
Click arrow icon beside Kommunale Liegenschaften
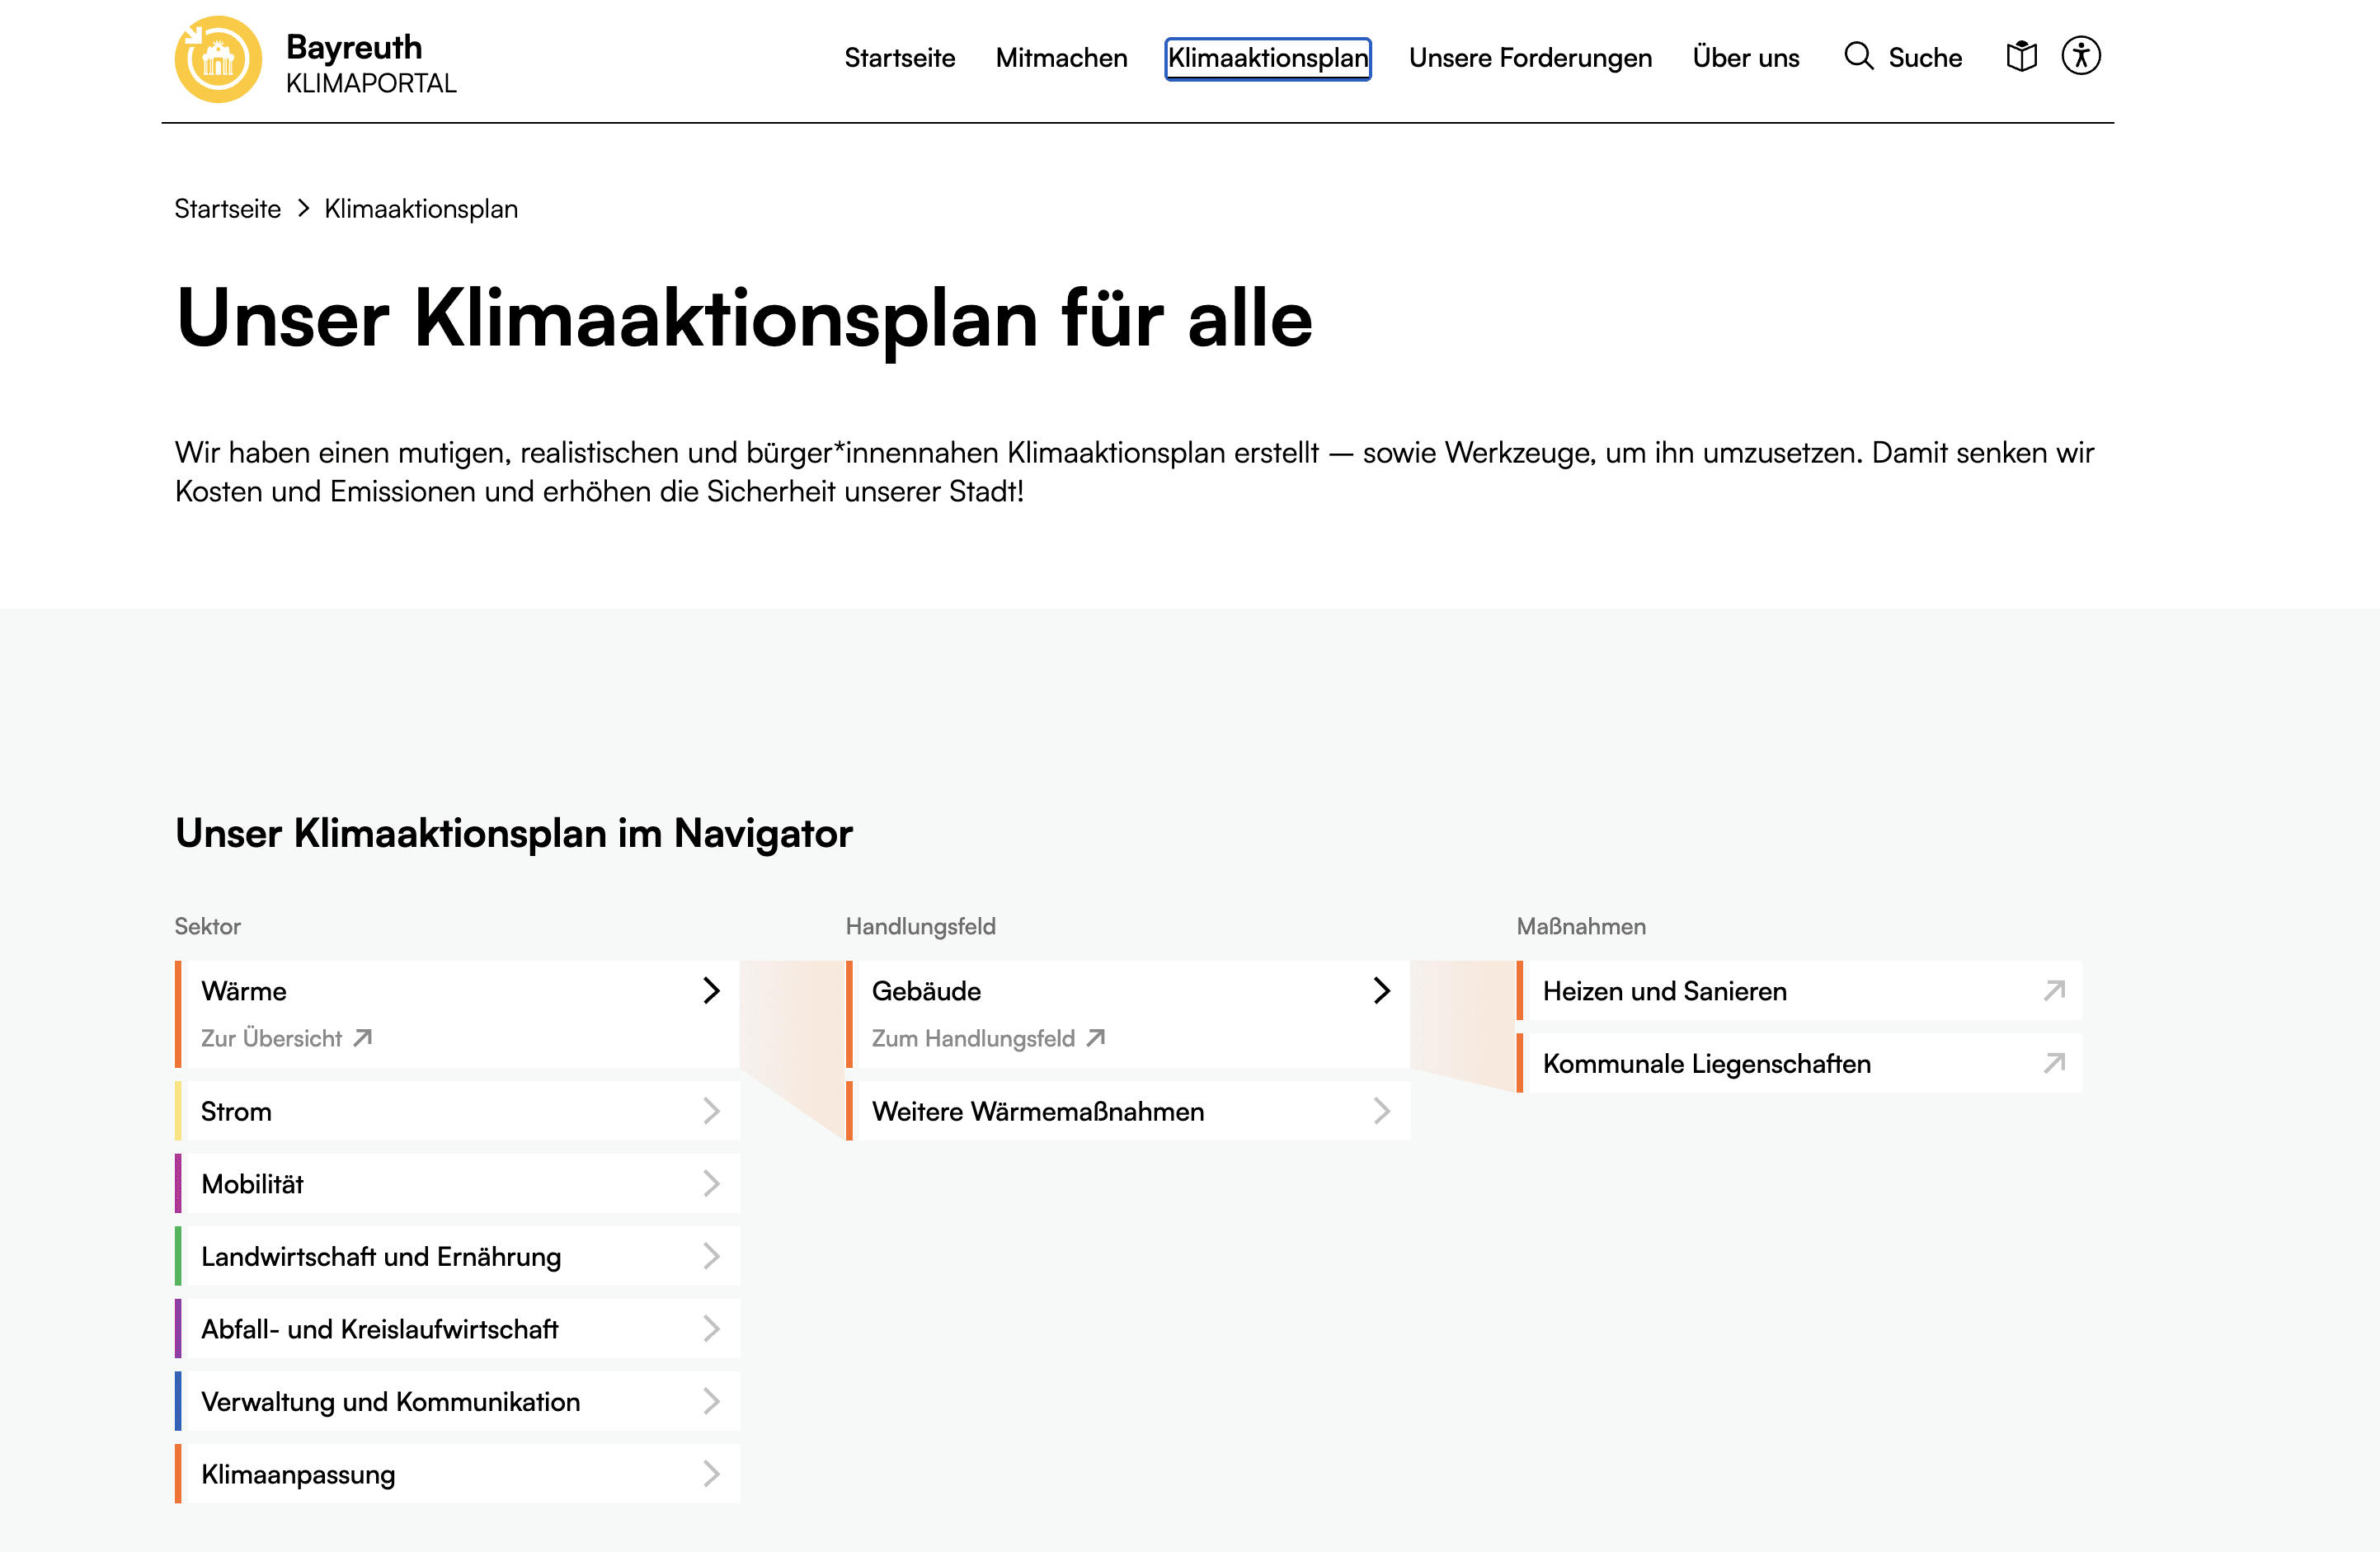(x=2054, y=1063)
